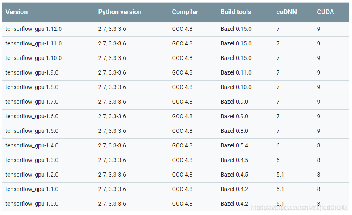Click Python 2.7, 3.3-3.6 in the 1.12.0 row
This screenshot has height=215, width=352.
(x=112, y=29)
